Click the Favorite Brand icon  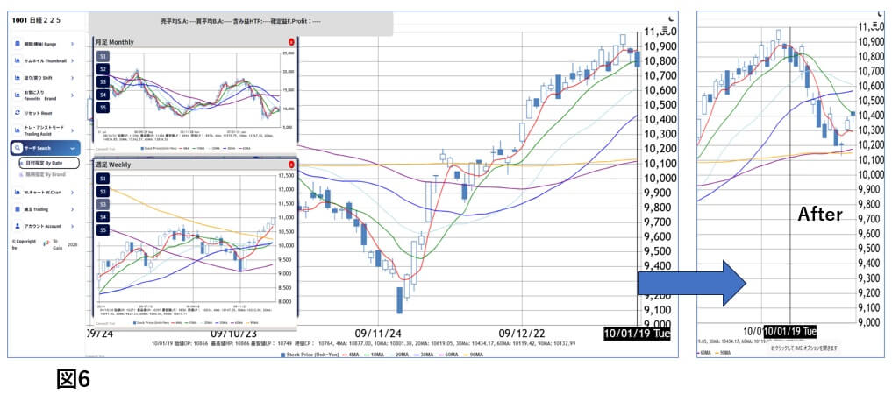tap(18, 95)
